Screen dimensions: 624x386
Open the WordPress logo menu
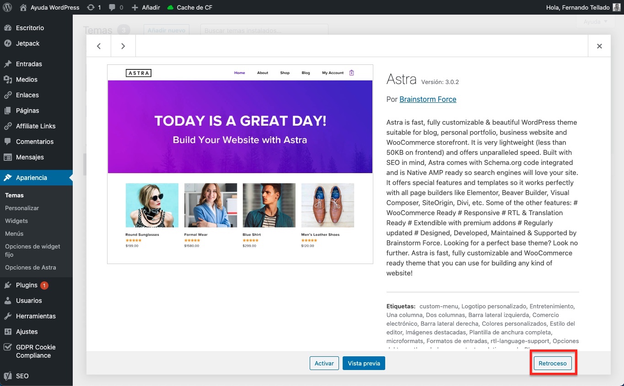pos(7,7)
